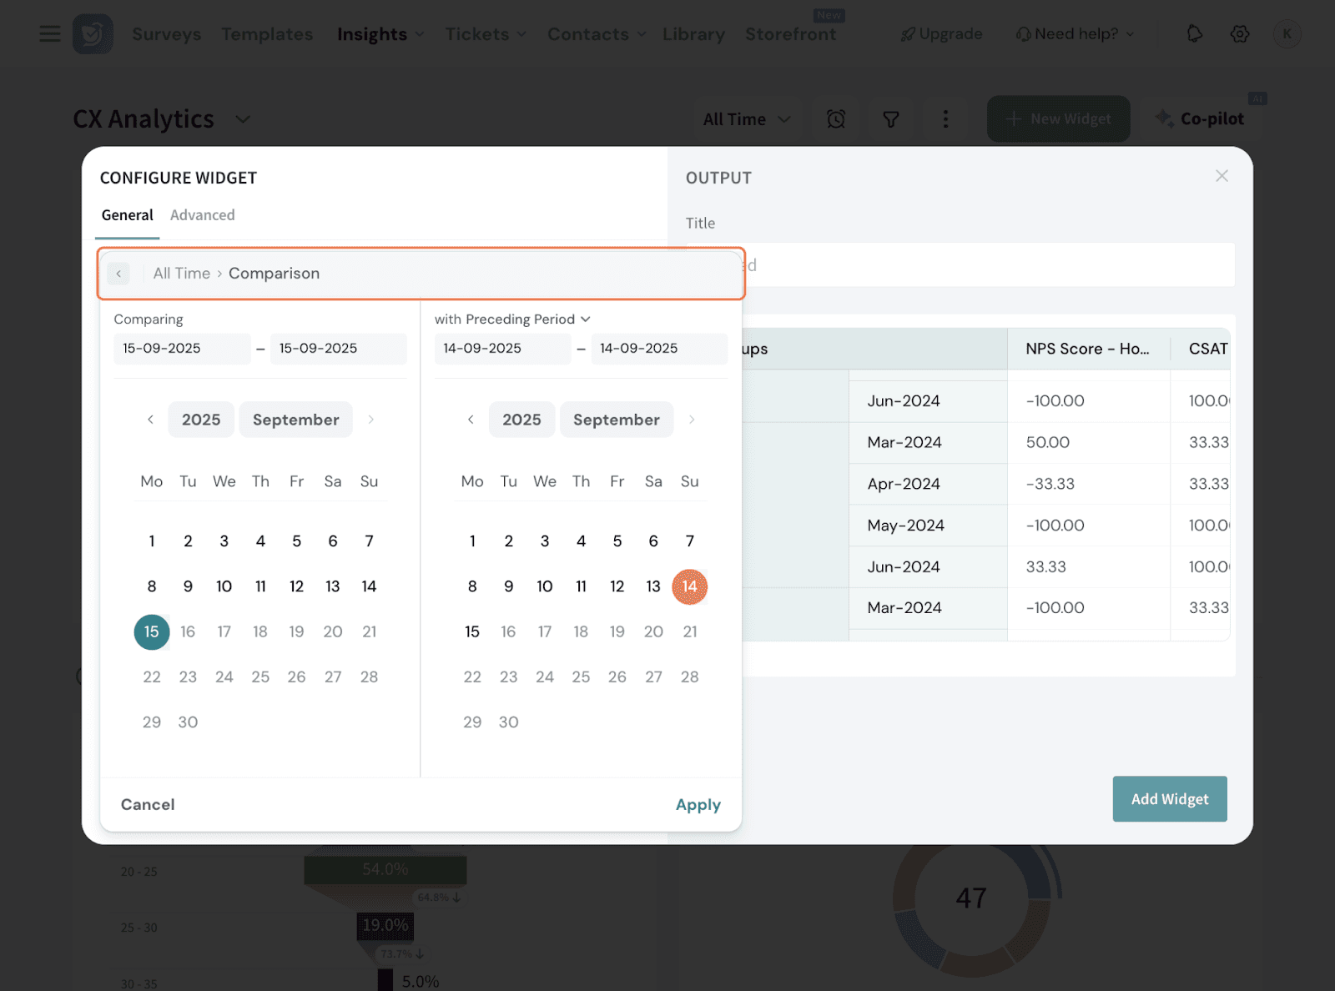Open the three-dot more options menu
1335x991 pixels.
(x=945, y=119)
